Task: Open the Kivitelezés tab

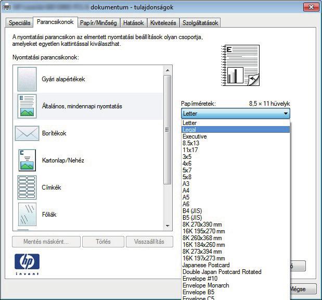Action: 163,22
